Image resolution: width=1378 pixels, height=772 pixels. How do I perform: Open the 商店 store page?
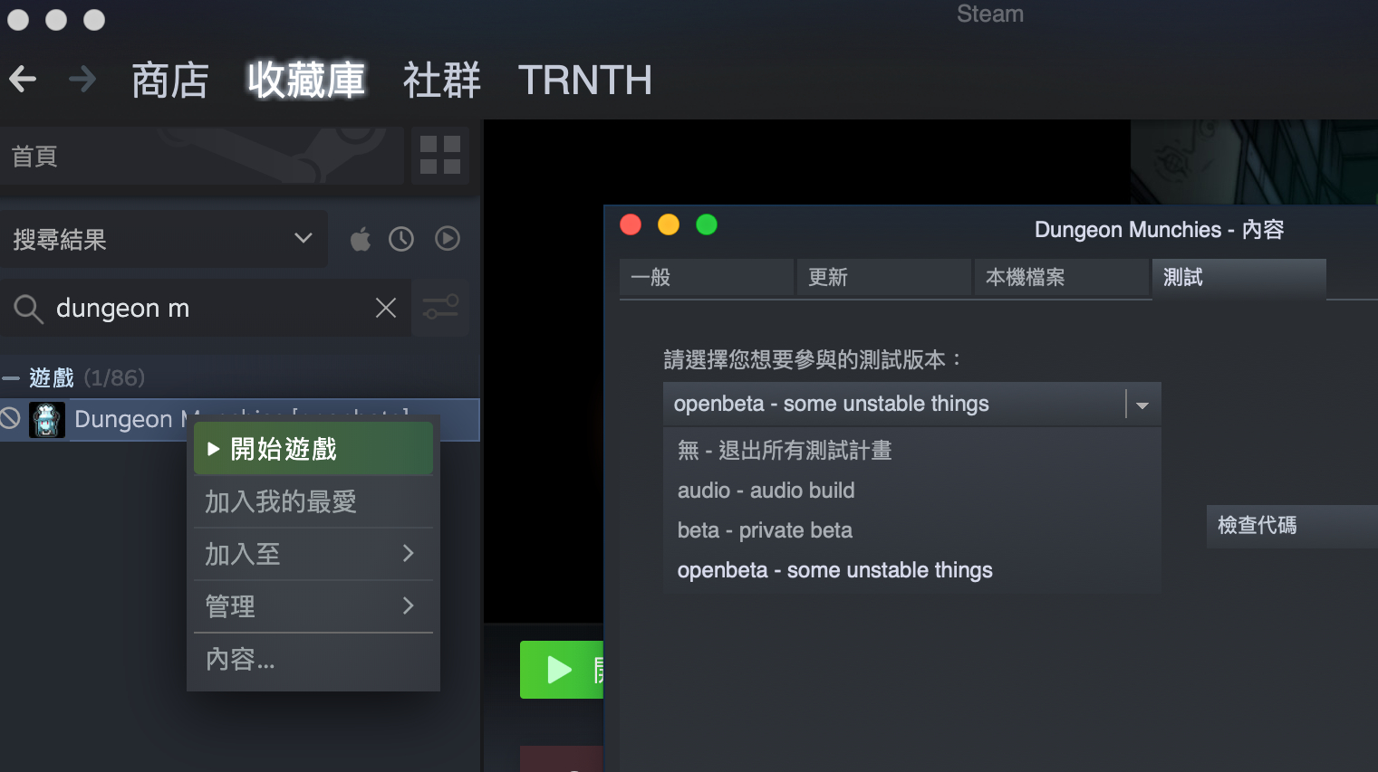coord(170,81)
